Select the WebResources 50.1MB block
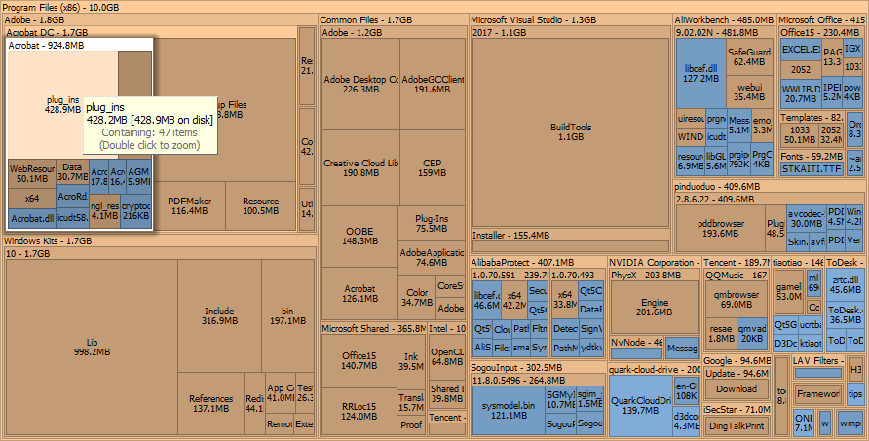The image size is (869, 441). tap(31, 173)
